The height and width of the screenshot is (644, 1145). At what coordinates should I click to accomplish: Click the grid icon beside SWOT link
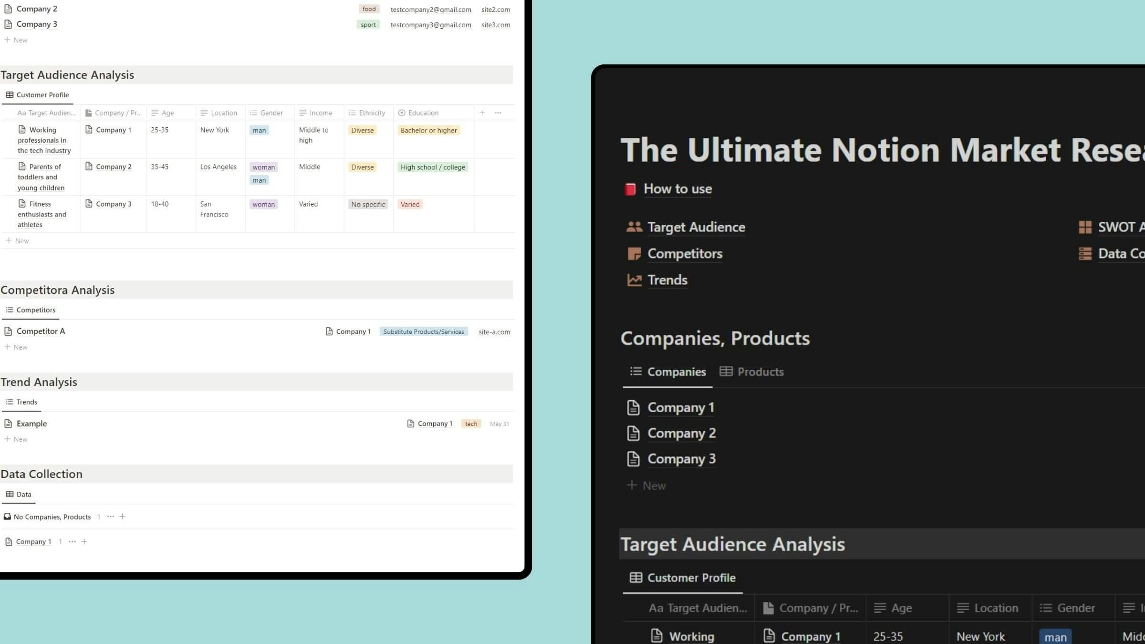(x=1085, y=227)
